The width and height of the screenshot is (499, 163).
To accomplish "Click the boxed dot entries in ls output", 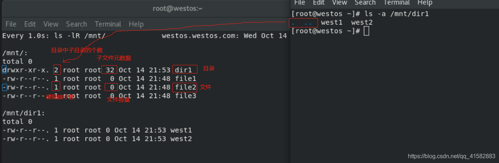I will click(303, 23).
